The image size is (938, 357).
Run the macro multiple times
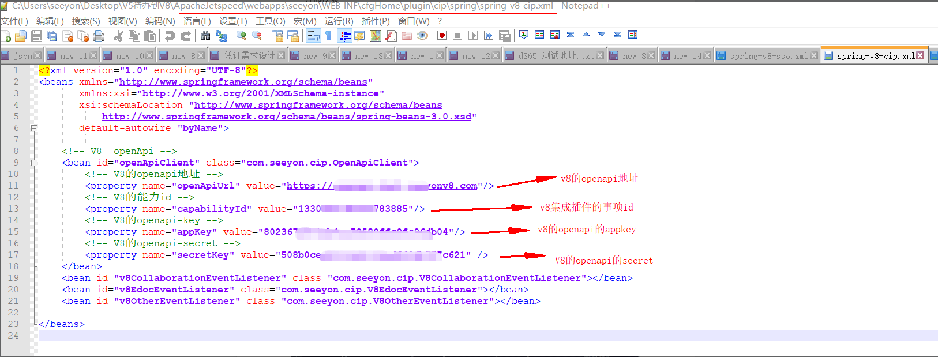pyautogui.click(x=489, y=36)
